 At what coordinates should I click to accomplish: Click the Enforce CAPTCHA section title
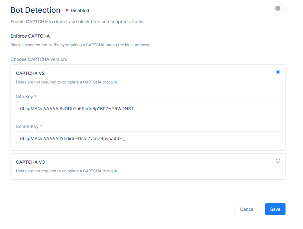(30, 36)
